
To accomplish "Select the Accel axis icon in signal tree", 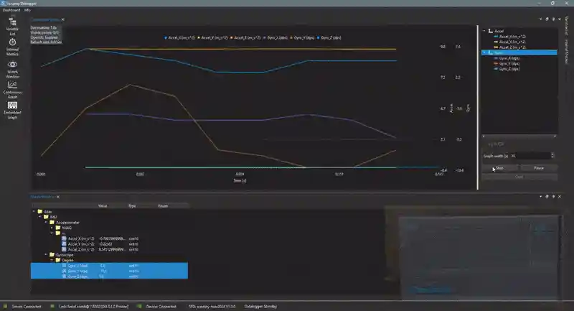I will pos(491,31).
